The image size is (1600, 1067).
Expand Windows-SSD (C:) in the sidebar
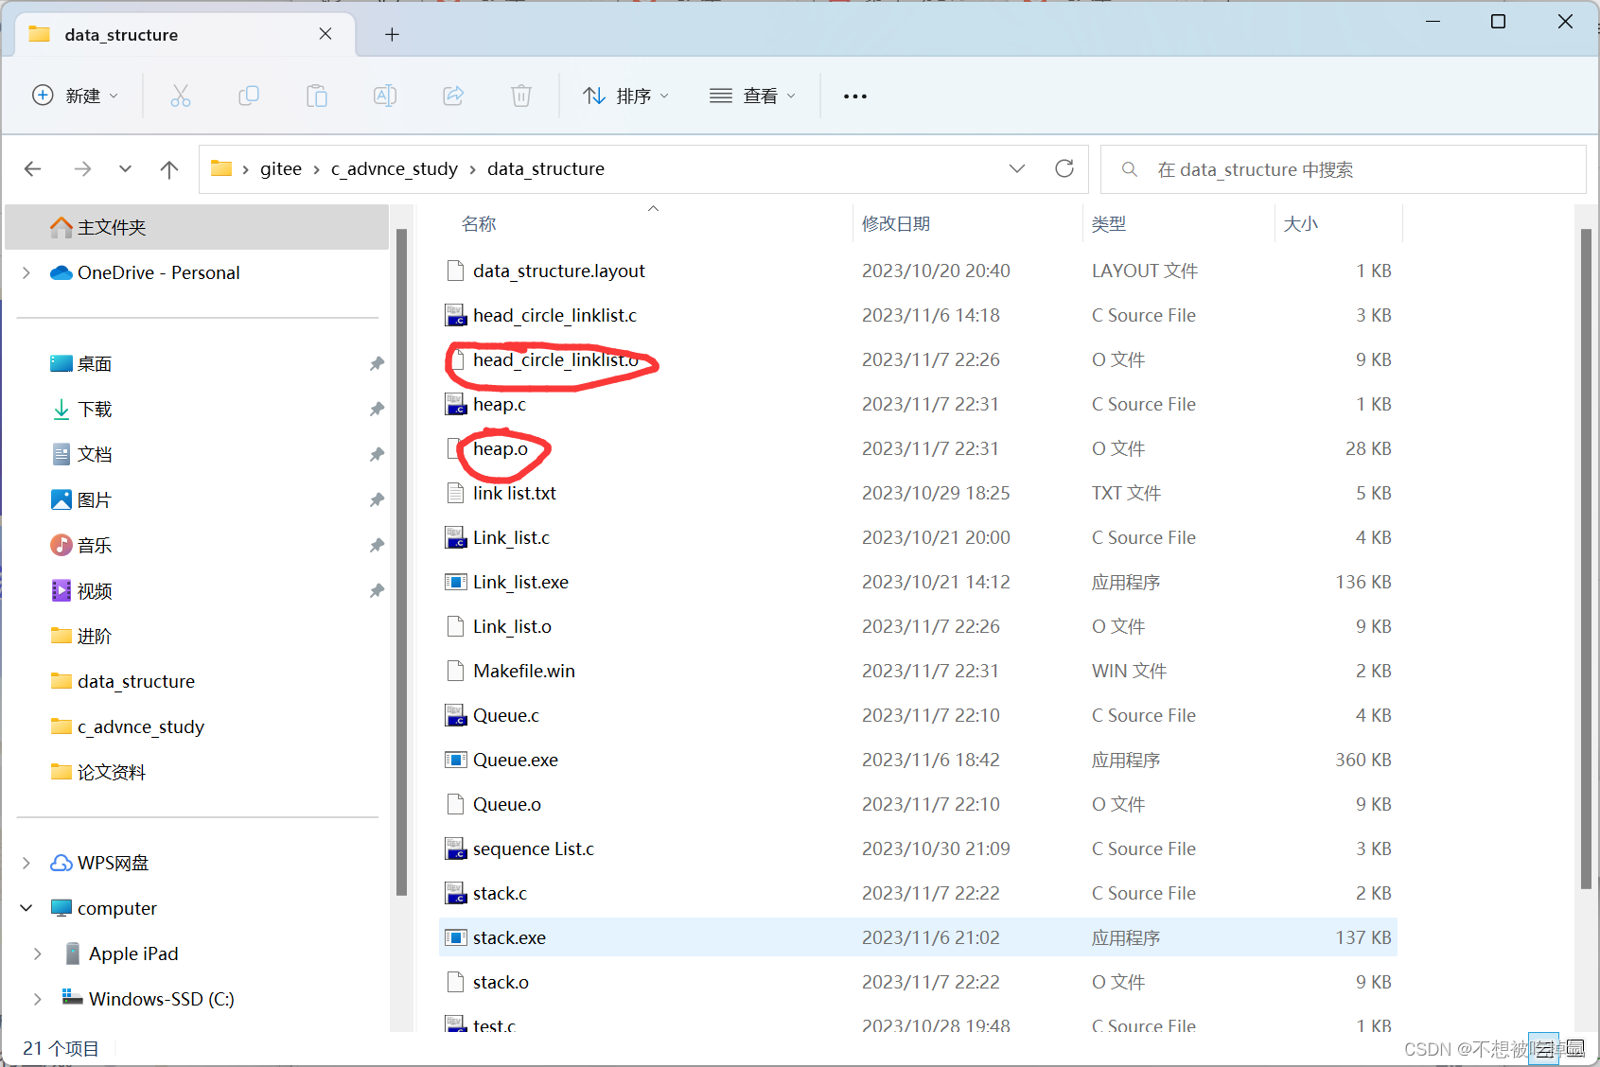pyautogui.click(x=37, y=998)
